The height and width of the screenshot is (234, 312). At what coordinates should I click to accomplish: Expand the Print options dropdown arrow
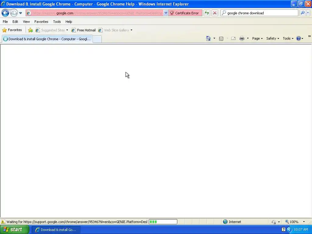248,38
